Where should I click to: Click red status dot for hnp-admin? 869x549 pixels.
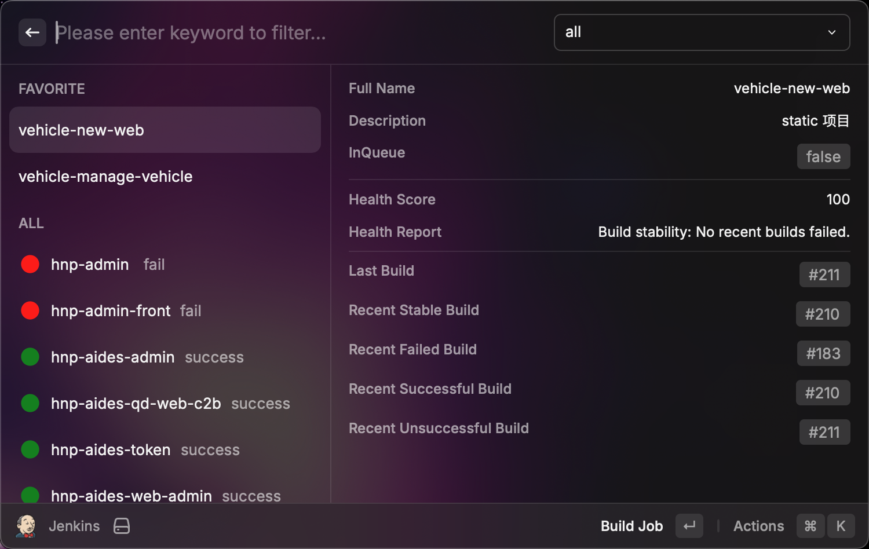click(30, 264)
